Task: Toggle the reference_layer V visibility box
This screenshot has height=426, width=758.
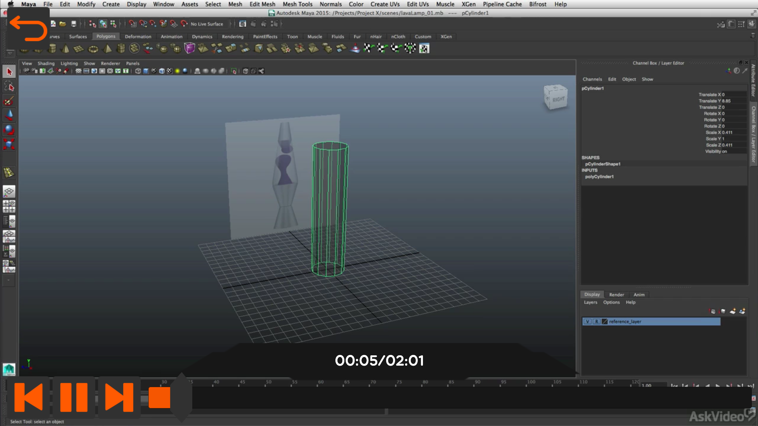Action: 588,321
